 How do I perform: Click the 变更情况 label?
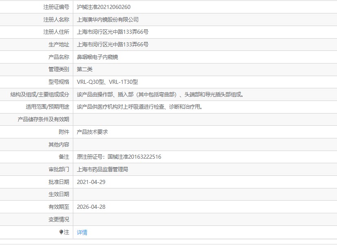pyautogui.click(x=59, y=219)
